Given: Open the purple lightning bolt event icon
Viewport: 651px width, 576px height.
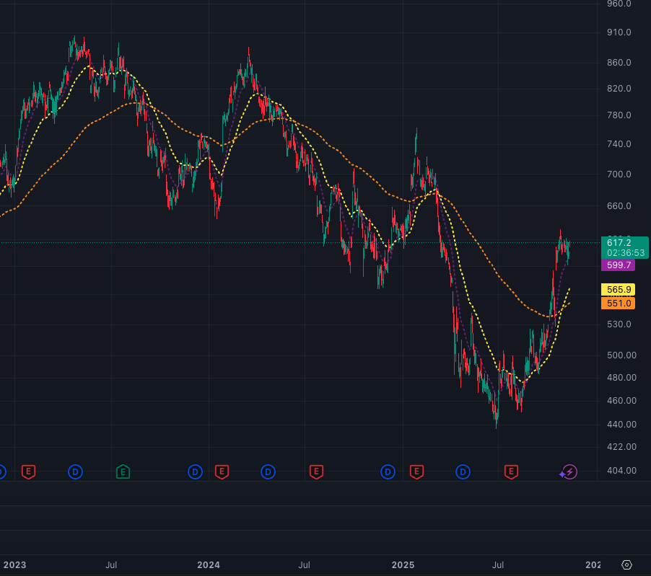Looking at the screenshot, I should 569,472.
